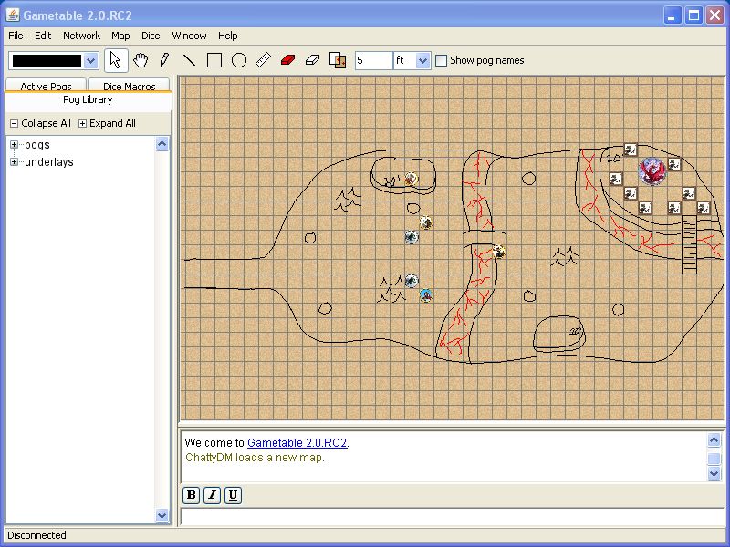Open the File menu

point(16,36)
